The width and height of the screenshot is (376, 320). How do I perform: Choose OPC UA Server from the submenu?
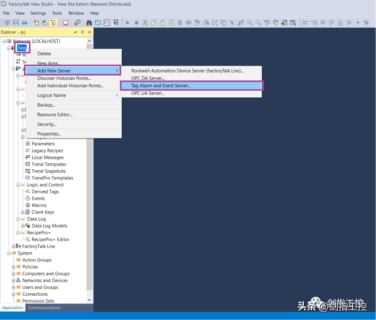coord(148,93)
